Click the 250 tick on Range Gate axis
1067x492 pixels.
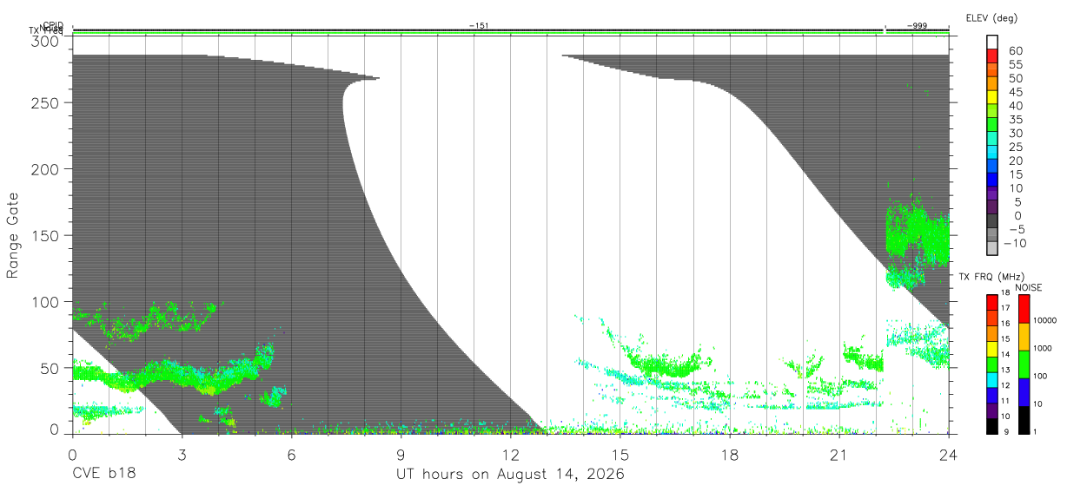click(45, 102)
